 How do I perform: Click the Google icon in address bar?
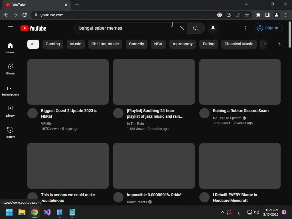click(x=220, y=15)
